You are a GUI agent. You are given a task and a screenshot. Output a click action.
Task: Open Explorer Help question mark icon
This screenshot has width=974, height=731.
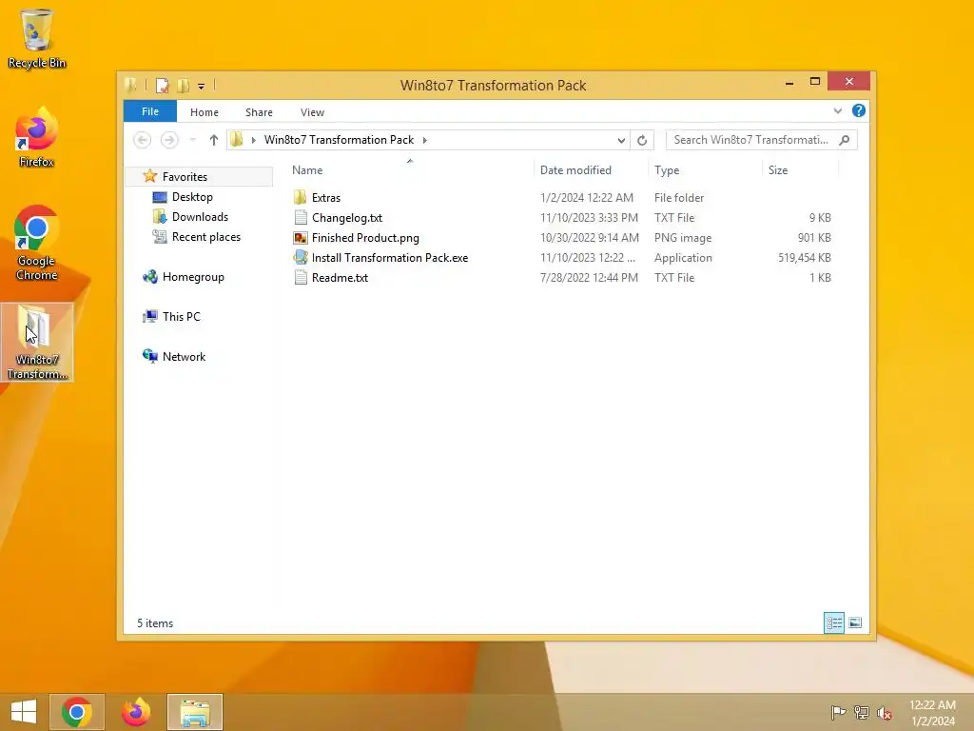859,110
